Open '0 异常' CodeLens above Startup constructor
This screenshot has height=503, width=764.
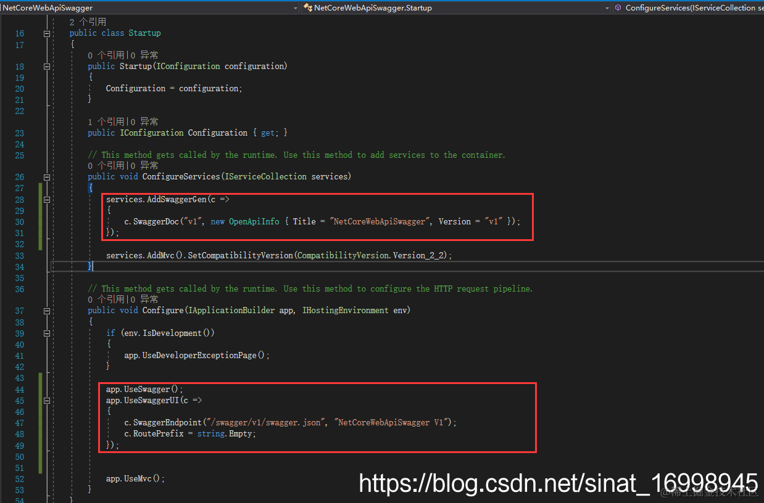(x=144, y=55)
